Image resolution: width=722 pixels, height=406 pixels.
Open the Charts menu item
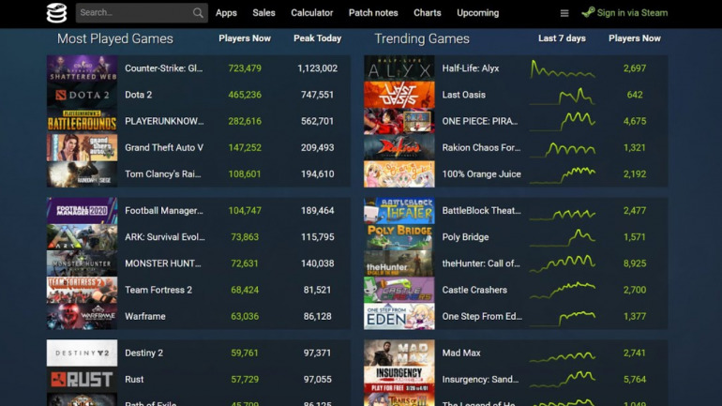[x=428, y=13]
